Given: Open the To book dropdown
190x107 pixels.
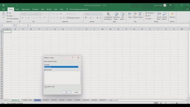Looking at the screenshot, I should (x=79, y=67).
